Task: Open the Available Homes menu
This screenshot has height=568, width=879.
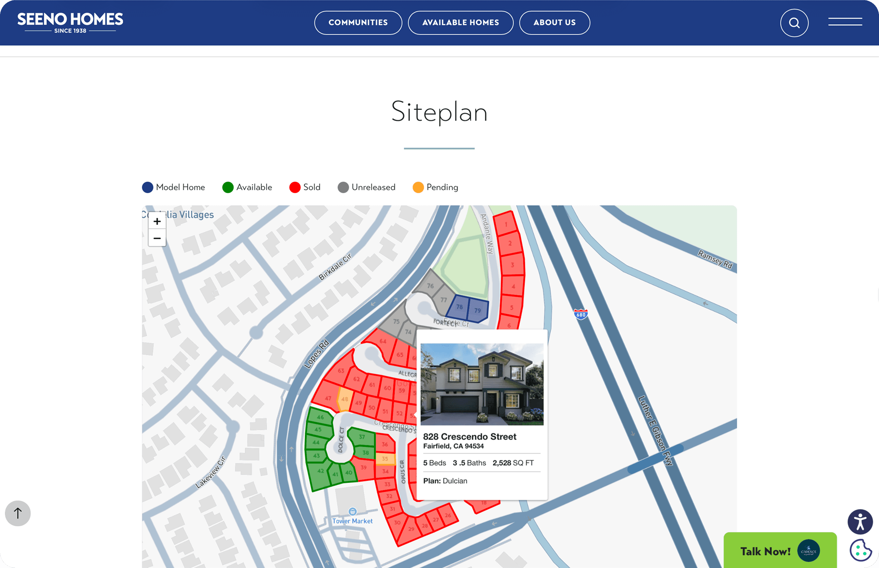Action: [x=460, y=23]
